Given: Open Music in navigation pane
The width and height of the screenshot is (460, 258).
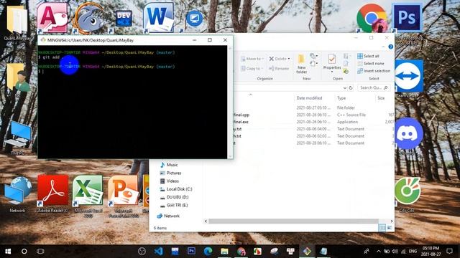Looking at the screenshot, I should point(169,165).
